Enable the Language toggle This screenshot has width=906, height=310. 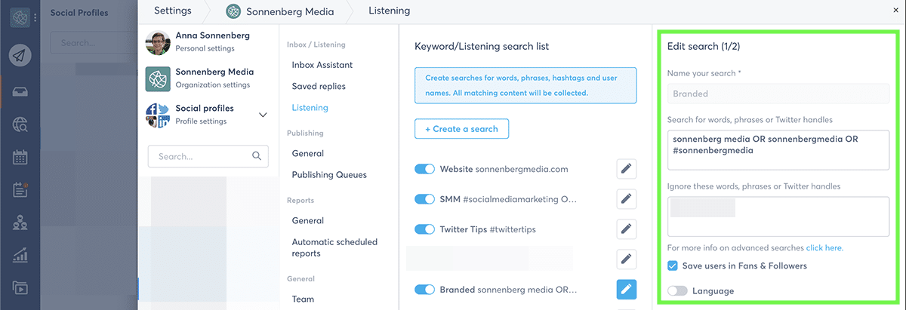pyautogui.click(x=677, y=290)
